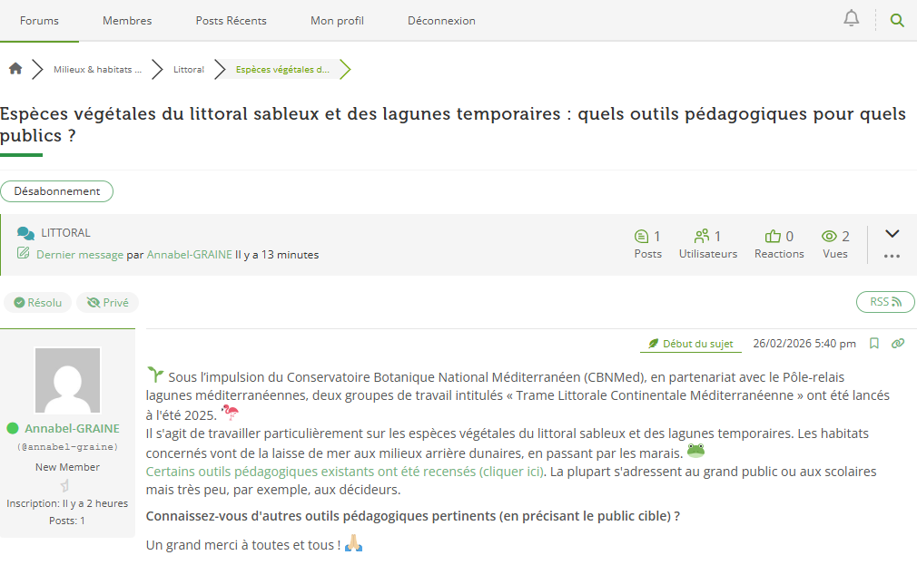917x565 pixels.
Task: Open search with the magnifier icon
Action: (897, 20)
